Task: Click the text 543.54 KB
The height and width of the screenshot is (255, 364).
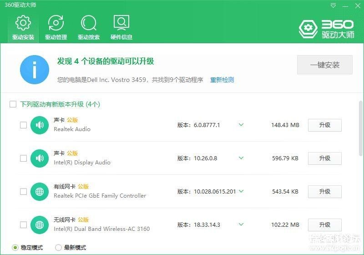Action: tap(285, 192)
